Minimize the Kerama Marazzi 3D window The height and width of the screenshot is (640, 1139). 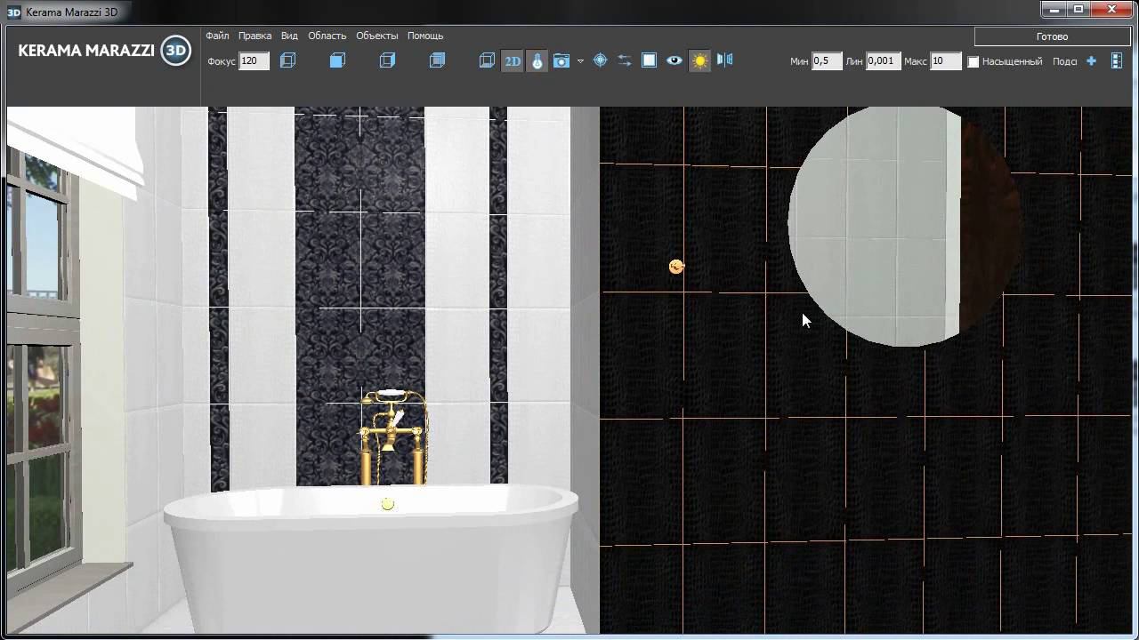1054,9
